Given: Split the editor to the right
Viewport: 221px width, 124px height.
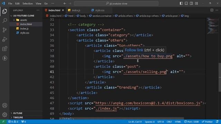Looking at the screenshot, I should (x=212, y=10).
